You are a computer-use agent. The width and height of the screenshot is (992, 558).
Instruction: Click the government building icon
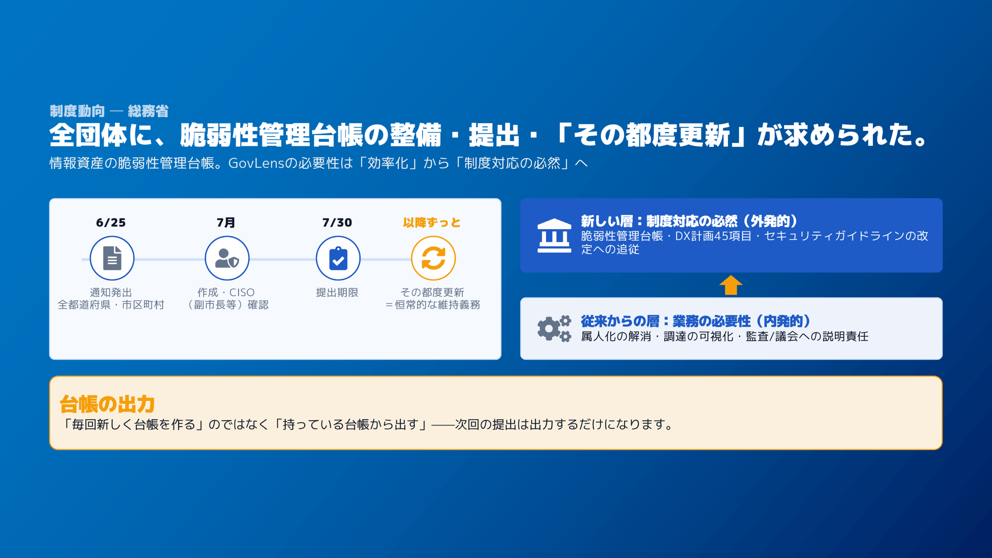[x=554, y=236]
